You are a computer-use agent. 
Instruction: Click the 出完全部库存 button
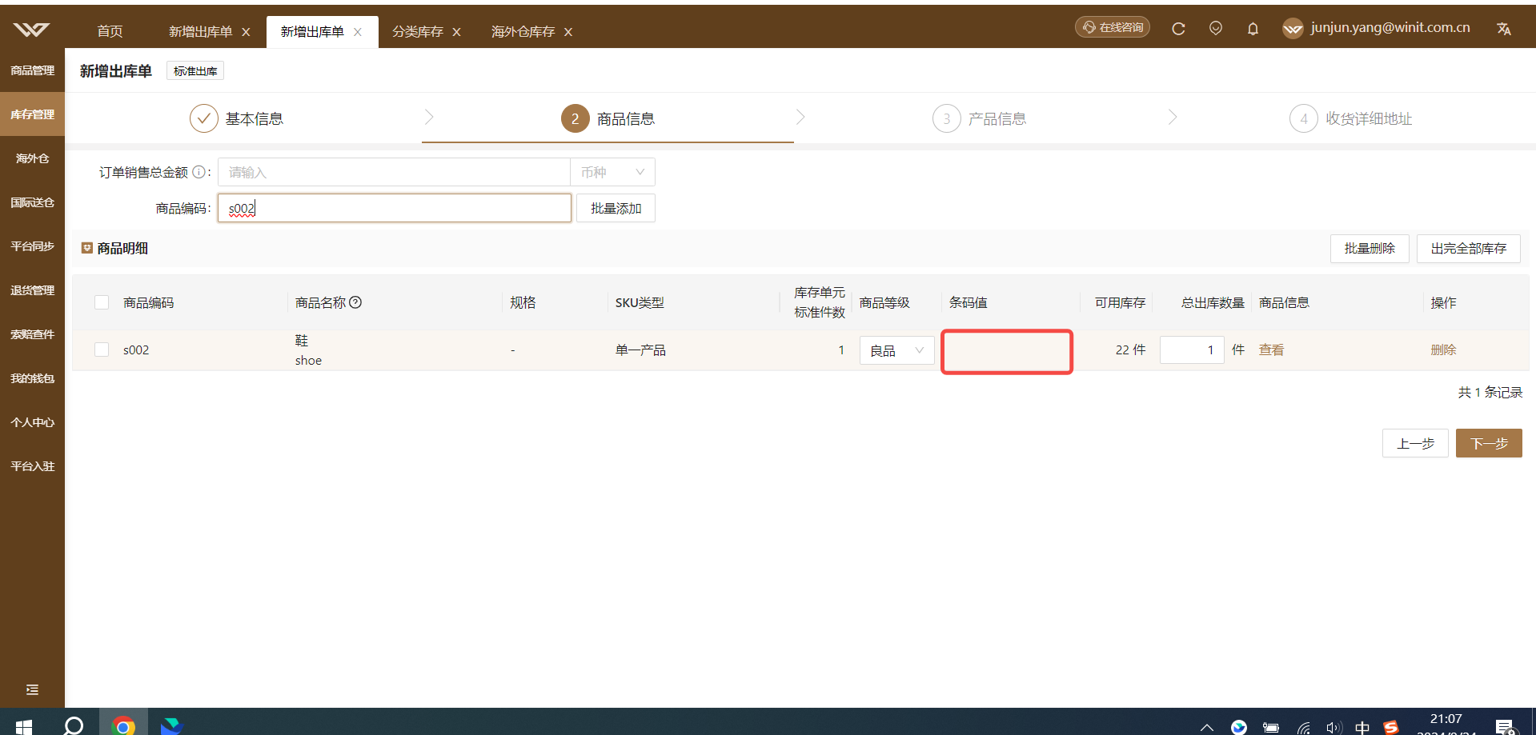coord(1468,249)
